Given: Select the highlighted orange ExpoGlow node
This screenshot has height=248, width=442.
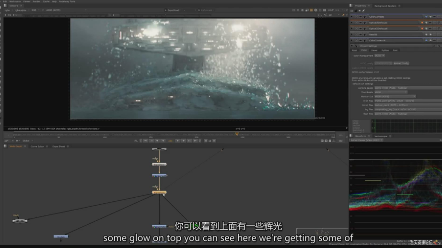Looking at the screenshot, I should pyautogui.click(x=159, y=192).
